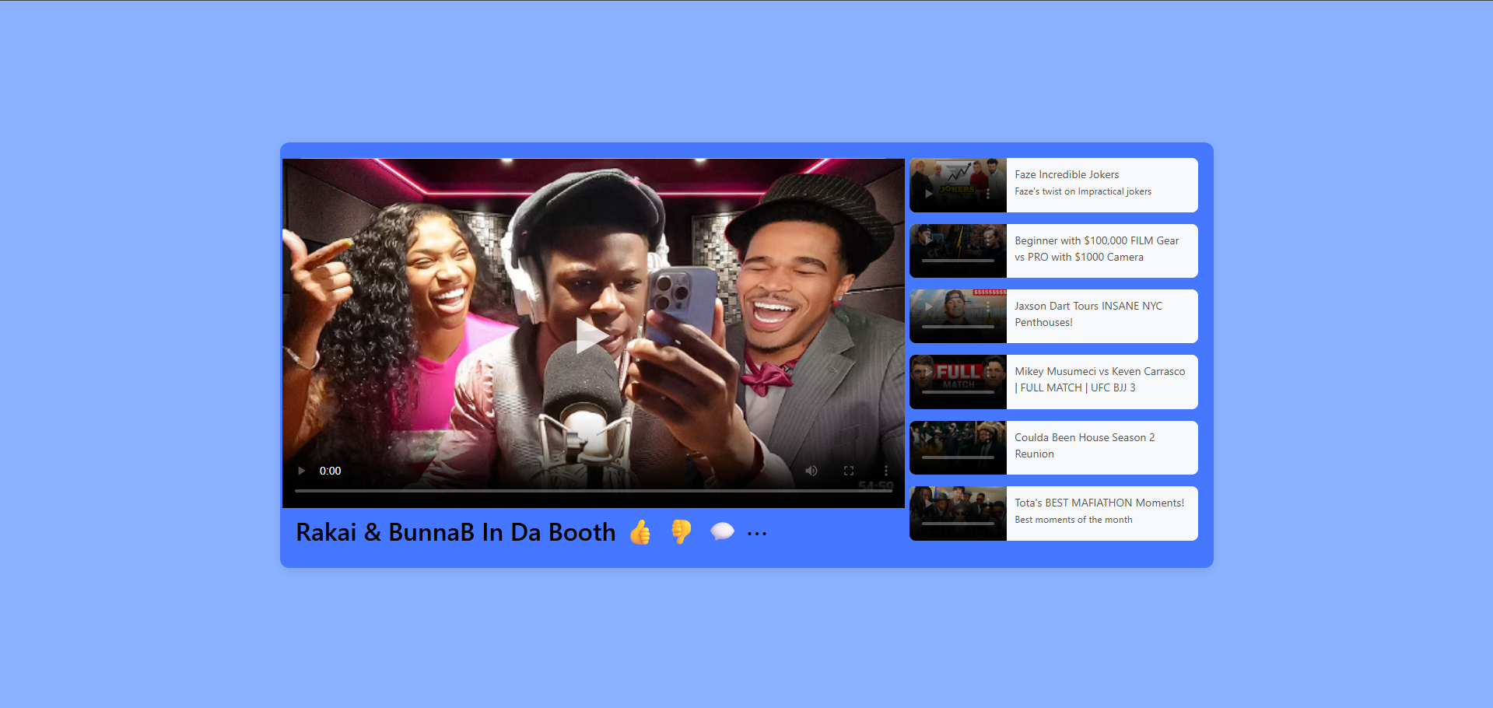Screen dimensions: 1493x708
Task: Click the main video progress bar
Action: pyautogui.click(x=593, y=491)
